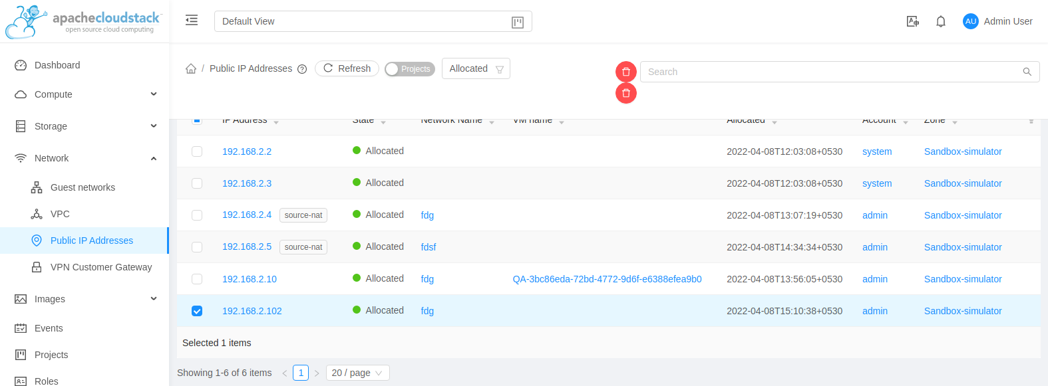
Task: Toggle the Projects switch
Action: [410, 69]
